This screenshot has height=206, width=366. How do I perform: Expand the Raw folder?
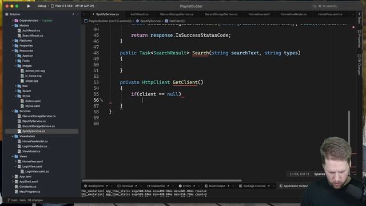pyautogui.click(x=16, y=86)
